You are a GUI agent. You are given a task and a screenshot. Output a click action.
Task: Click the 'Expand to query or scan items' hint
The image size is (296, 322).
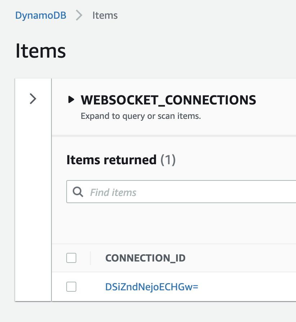point(141,116)
